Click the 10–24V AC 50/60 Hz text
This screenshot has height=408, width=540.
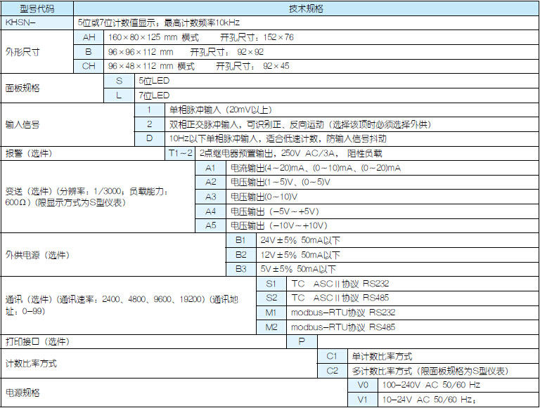427,400
